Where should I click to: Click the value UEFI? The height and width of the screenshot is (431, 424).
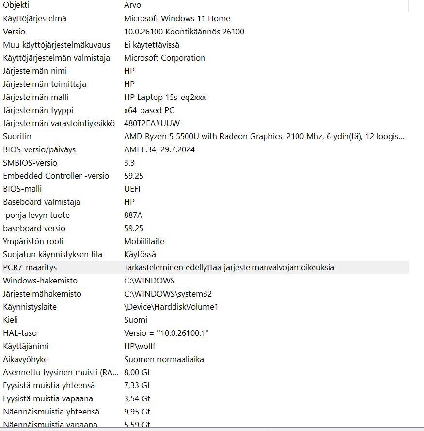point(132,189)
